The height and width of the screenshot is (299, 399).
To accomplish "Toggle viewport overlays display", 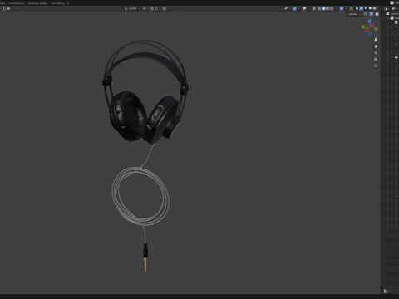I will 304,8.
